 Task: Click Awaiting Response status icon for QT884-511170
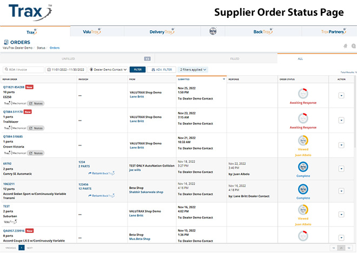tap(303, 118)
